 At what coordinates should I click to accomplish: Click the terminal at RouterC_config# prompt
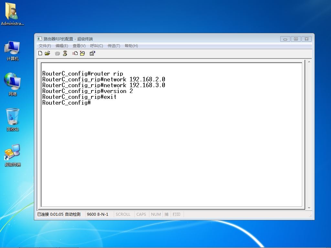pyautogui.click(x=67, y=103)
